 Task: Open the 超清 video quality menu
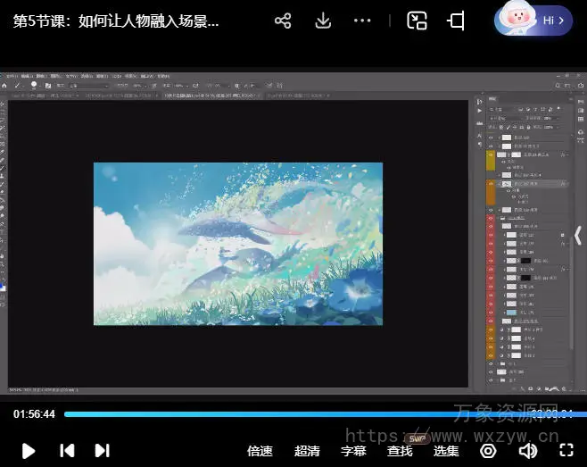tap(307, 451)
